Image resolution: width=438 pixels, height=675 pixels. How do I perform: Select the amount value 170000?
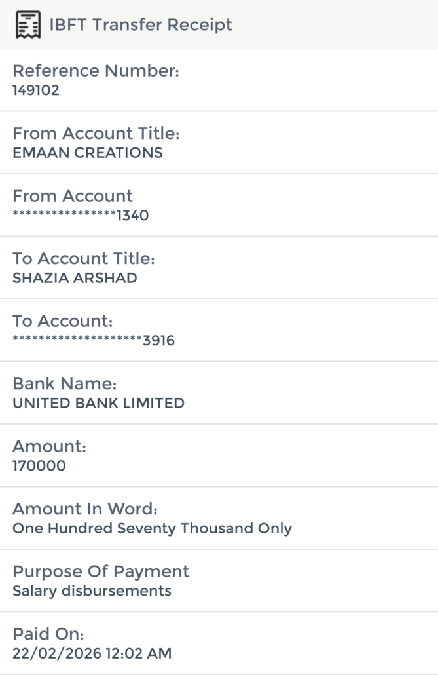coord(39,466)
